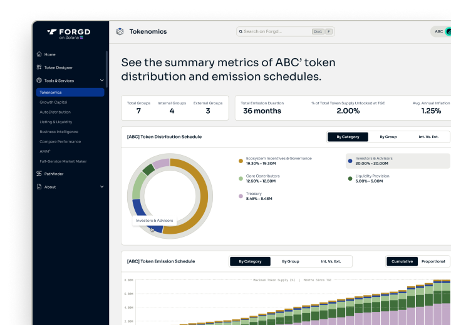Viewport: 451px width, 325px height.
Task: Open Growth Capital from sidebar
Action: pos(53,102)
